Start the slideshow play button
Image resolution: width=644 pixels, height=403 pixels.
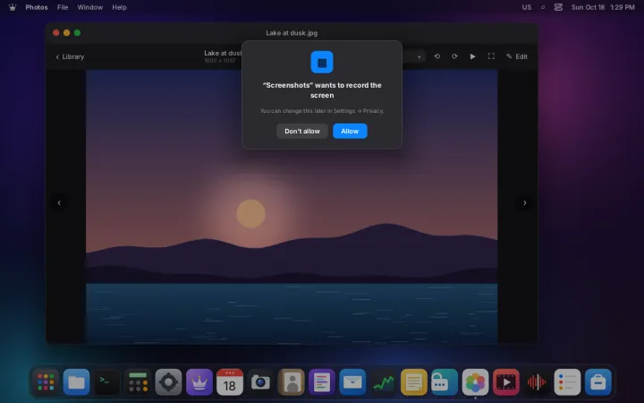(473, 56)
